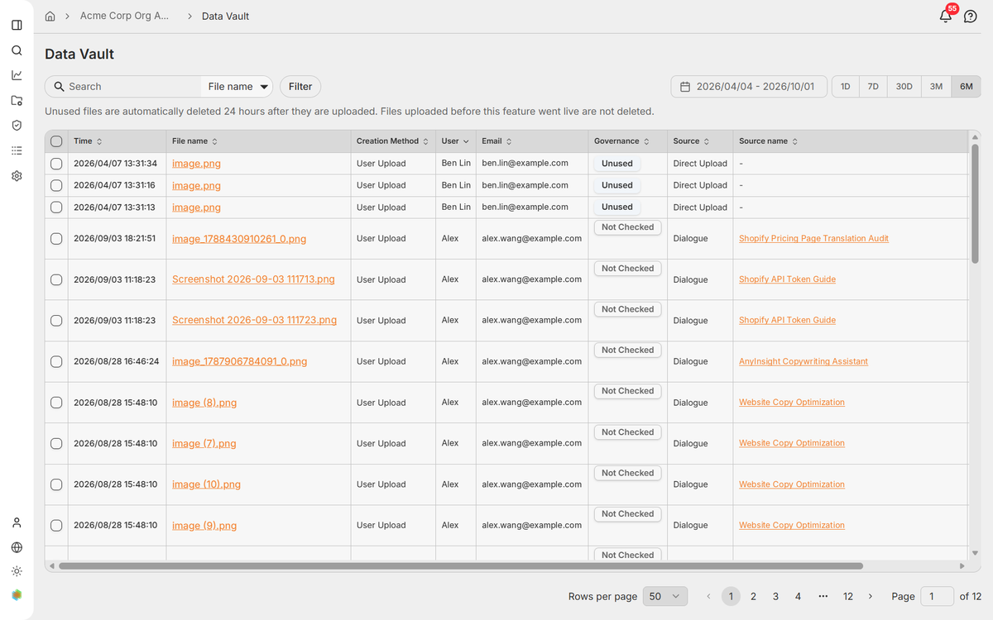
Task: Go to page 2
Action: 753,596
